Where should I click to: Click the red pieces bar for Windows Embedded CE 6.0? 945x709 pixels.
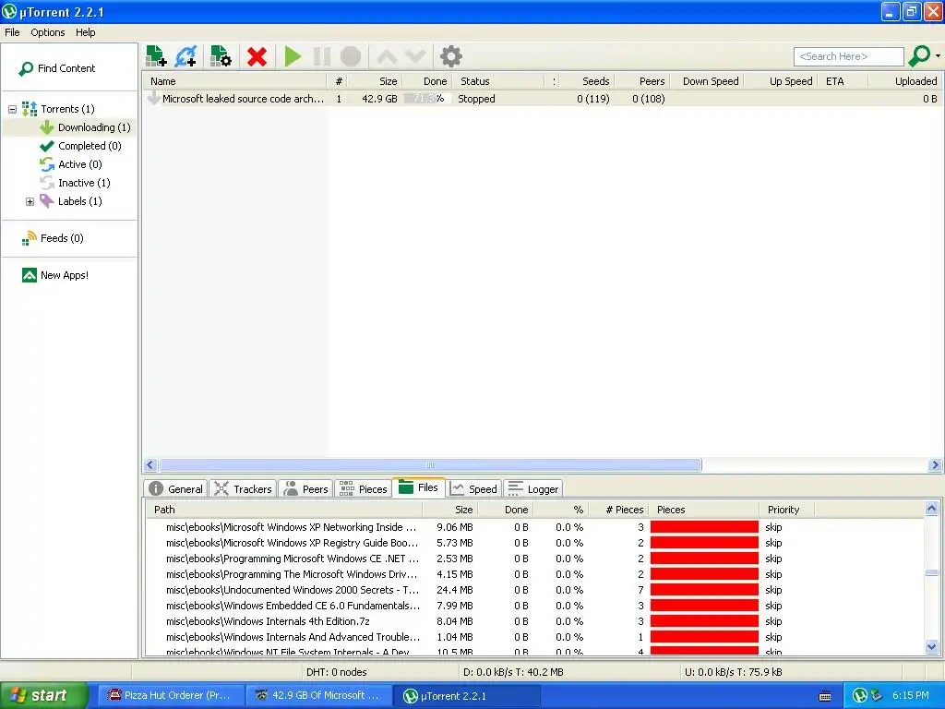(x=704, y=606)
